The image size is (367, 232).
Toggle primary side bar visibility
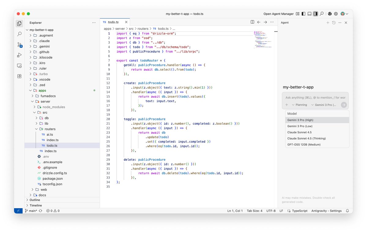[x=303, y=14]
